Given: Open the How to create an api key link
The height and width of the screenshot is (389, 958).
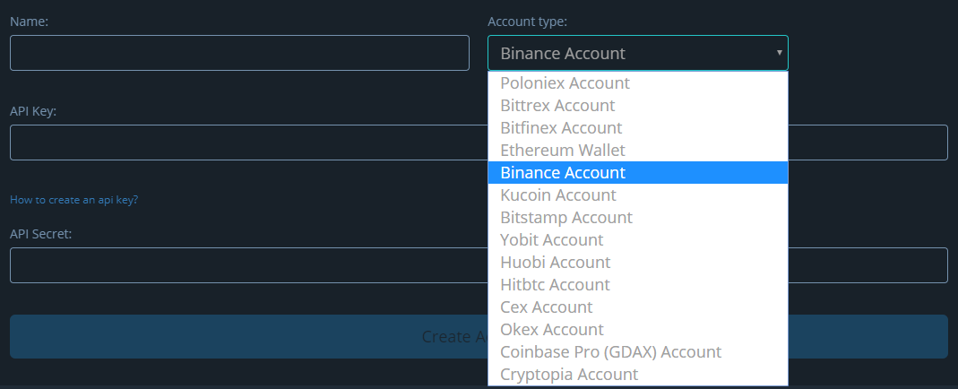Looking at the screenshot, I should [x=73, y=200].
